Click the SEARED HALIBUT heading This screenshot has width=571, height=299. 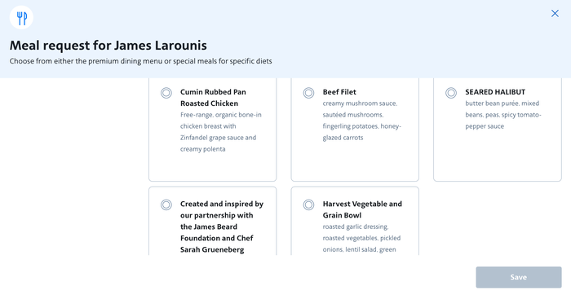point(495,92)
